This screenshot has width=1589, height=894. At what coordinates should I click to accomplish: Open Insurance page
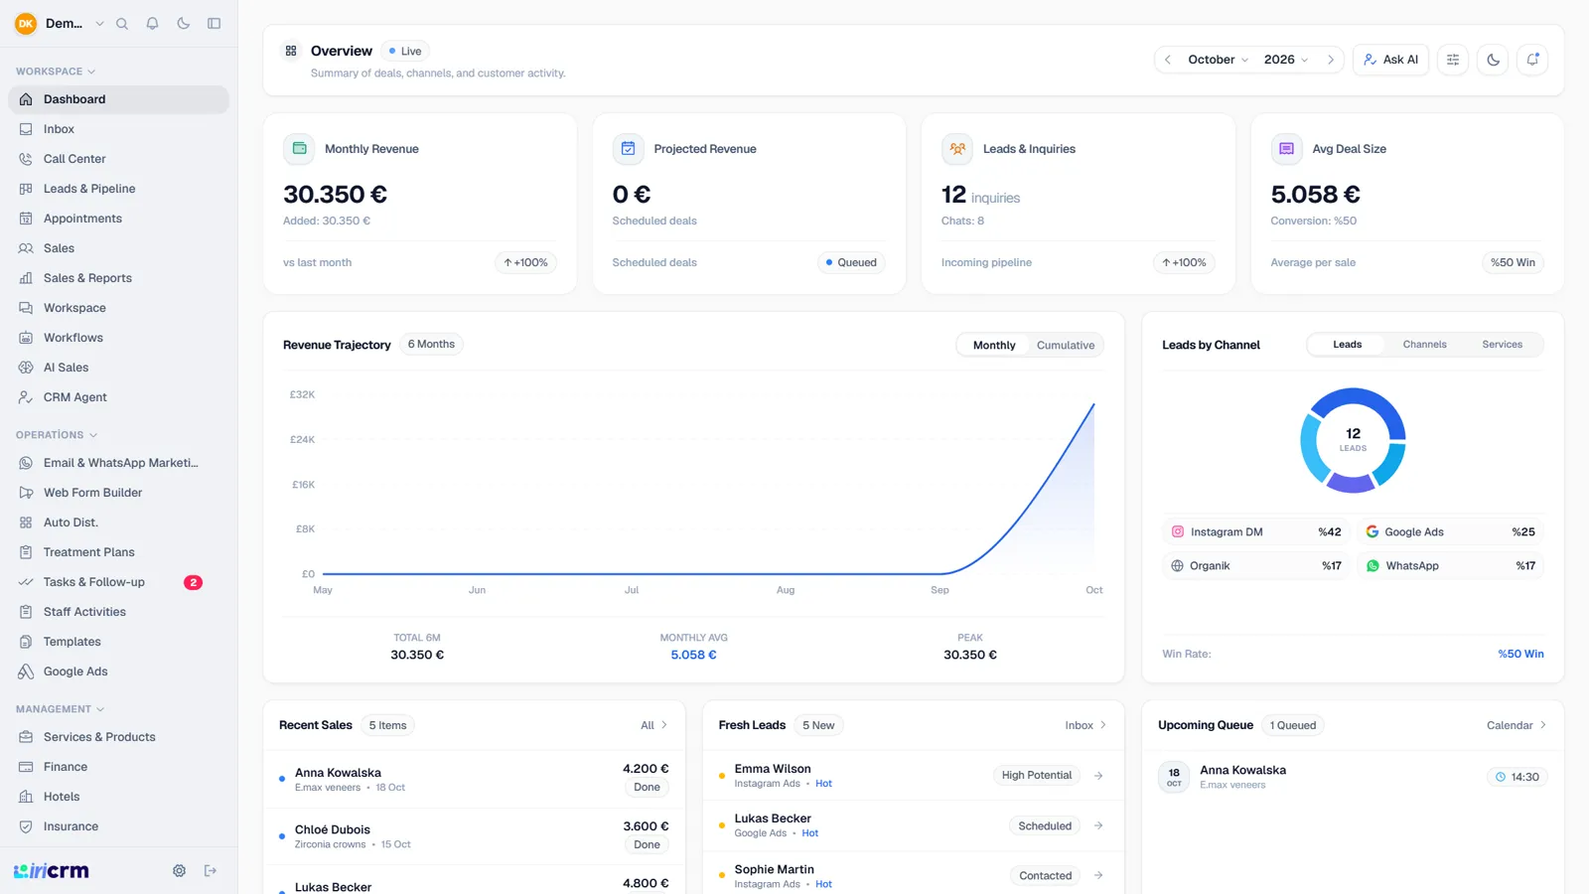pyautogui.click(x=118, y=826)
